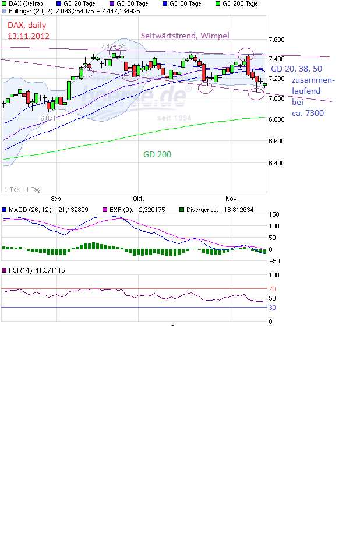The image size is (339, 537).
Task: Click the green 'GD 200' chart label
Action: 157,154
